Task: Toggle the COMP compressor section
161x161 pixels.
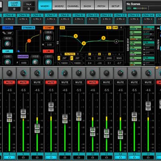Action: [48, 28]
